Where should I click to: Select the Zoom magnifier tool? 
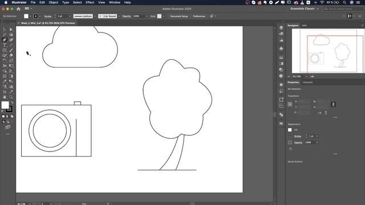point(11,97)
